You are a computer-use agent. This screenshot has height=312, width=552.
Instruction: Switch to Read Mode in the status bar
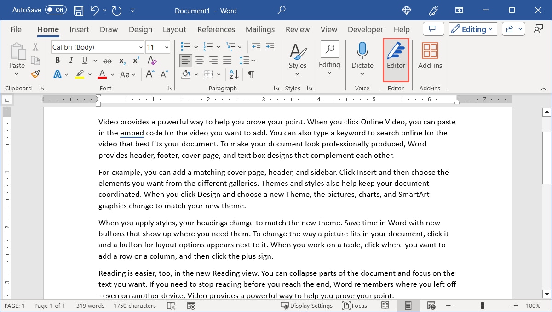pos(385,305)
